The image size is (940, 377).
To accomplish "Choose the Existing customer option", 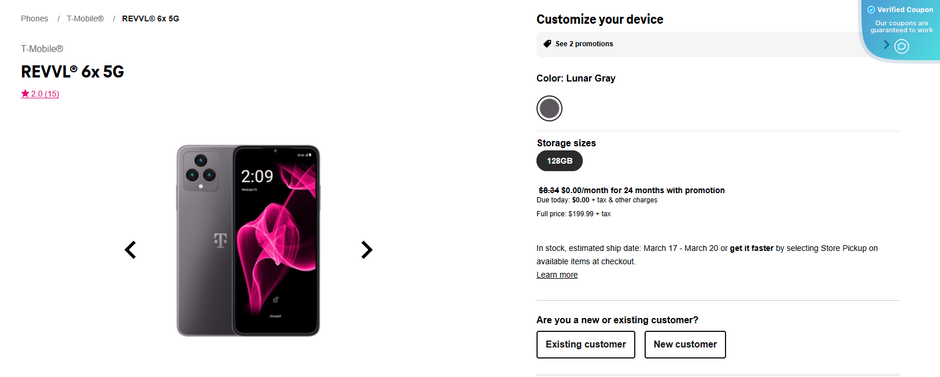I will tap(586, 344).
